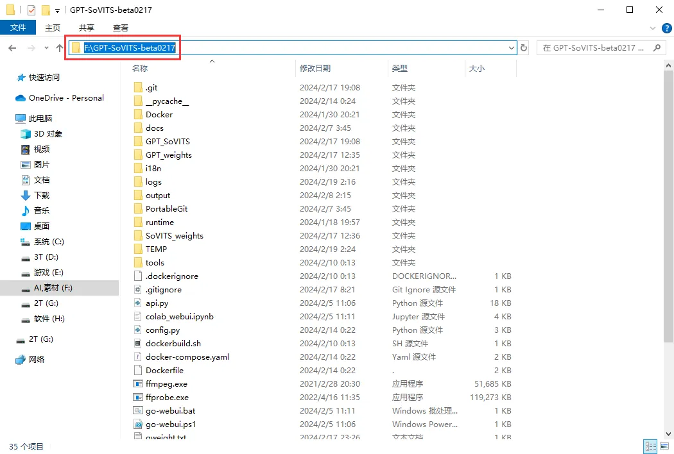Viewport: 674px width, 454px height.
Task: Open the 文件 menu tab
Action: (x=17, y=28)
